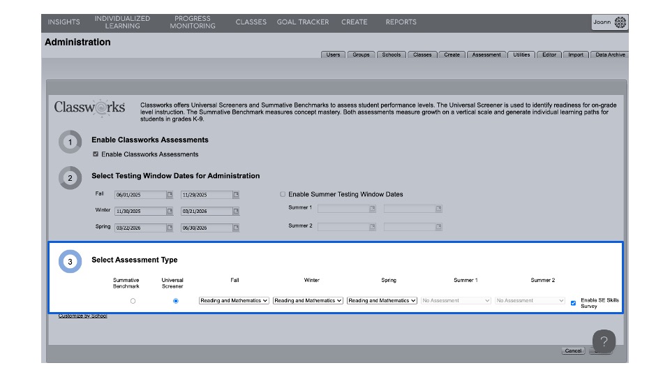Go to the Insights menu

64,22
